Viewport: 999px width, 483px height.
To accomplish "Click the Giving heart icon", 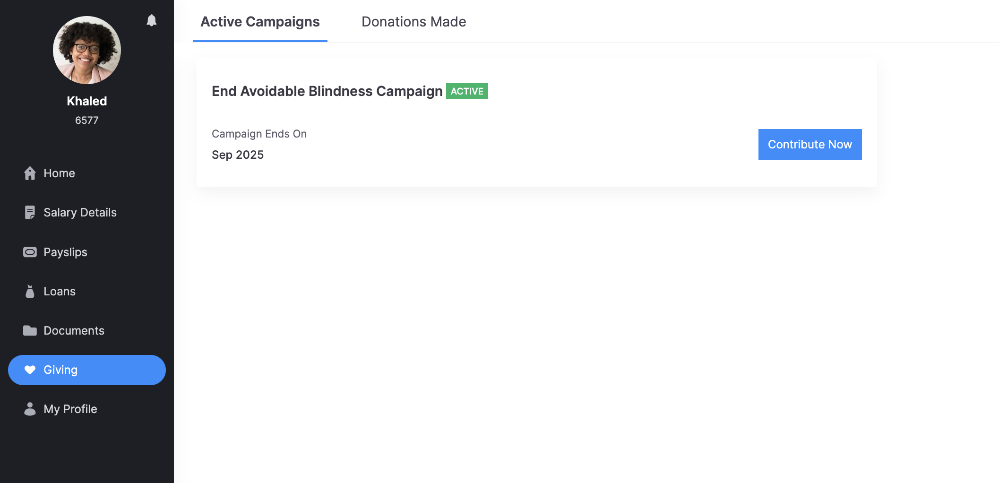I will coord(30,370).
